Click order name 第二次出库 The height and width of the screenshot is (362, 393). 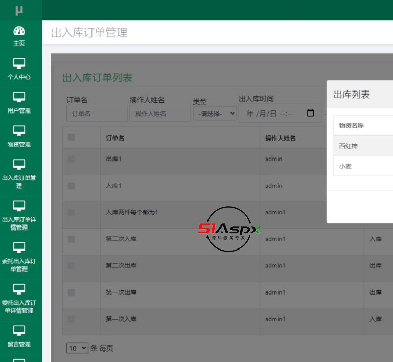point(121,265)
